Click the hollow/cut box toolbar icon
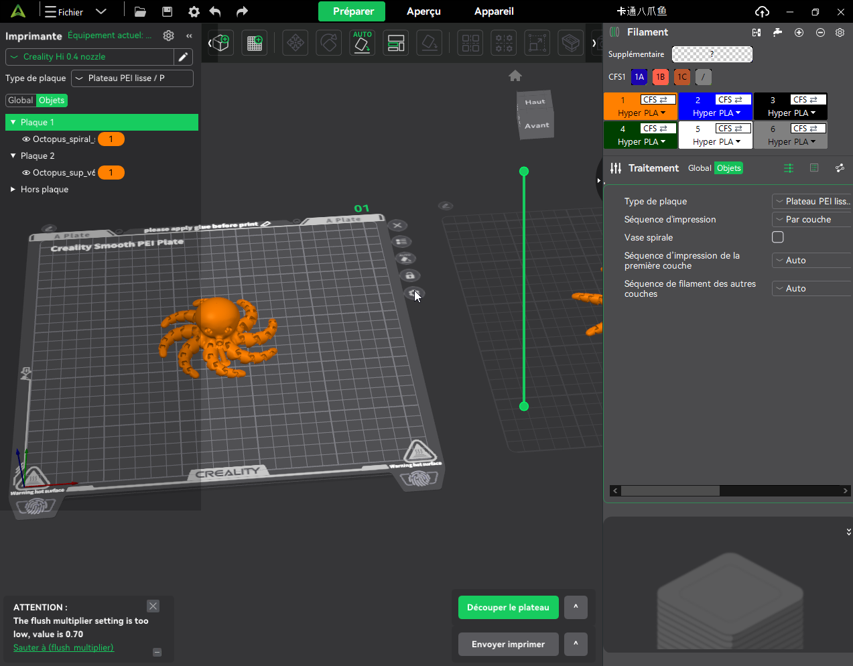 [571, 43]
